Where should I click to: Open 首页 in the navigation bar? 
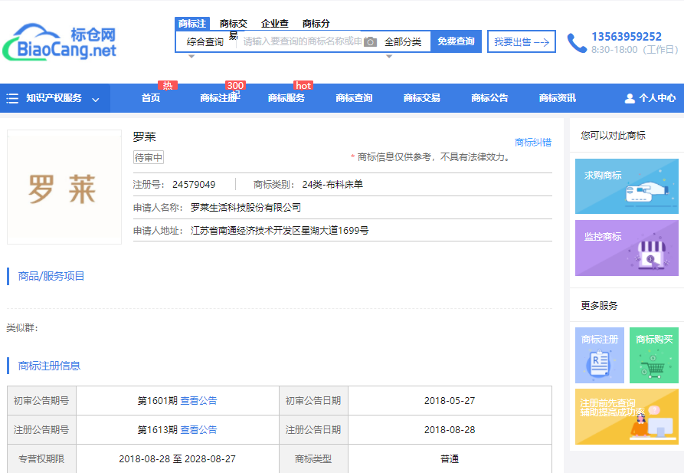point(151,98)
